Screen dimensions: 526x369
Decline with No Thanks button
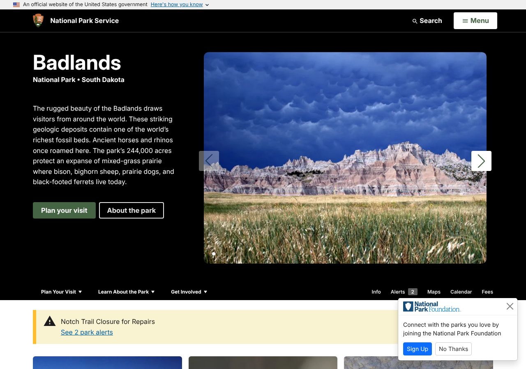point(453,349)
